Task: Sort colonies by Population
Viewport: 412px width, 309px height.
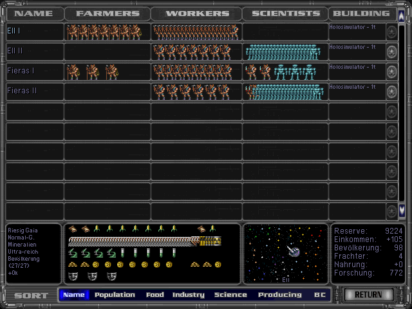Action: pos(115,295)
